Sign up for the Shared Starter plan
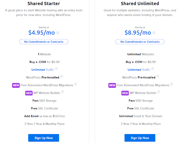 click(44, 138)
